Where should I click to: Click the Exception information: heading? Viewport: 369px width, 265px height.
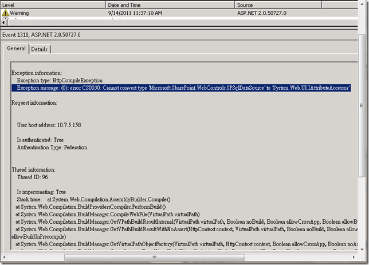pyautogui.click(x=37, y=73)
